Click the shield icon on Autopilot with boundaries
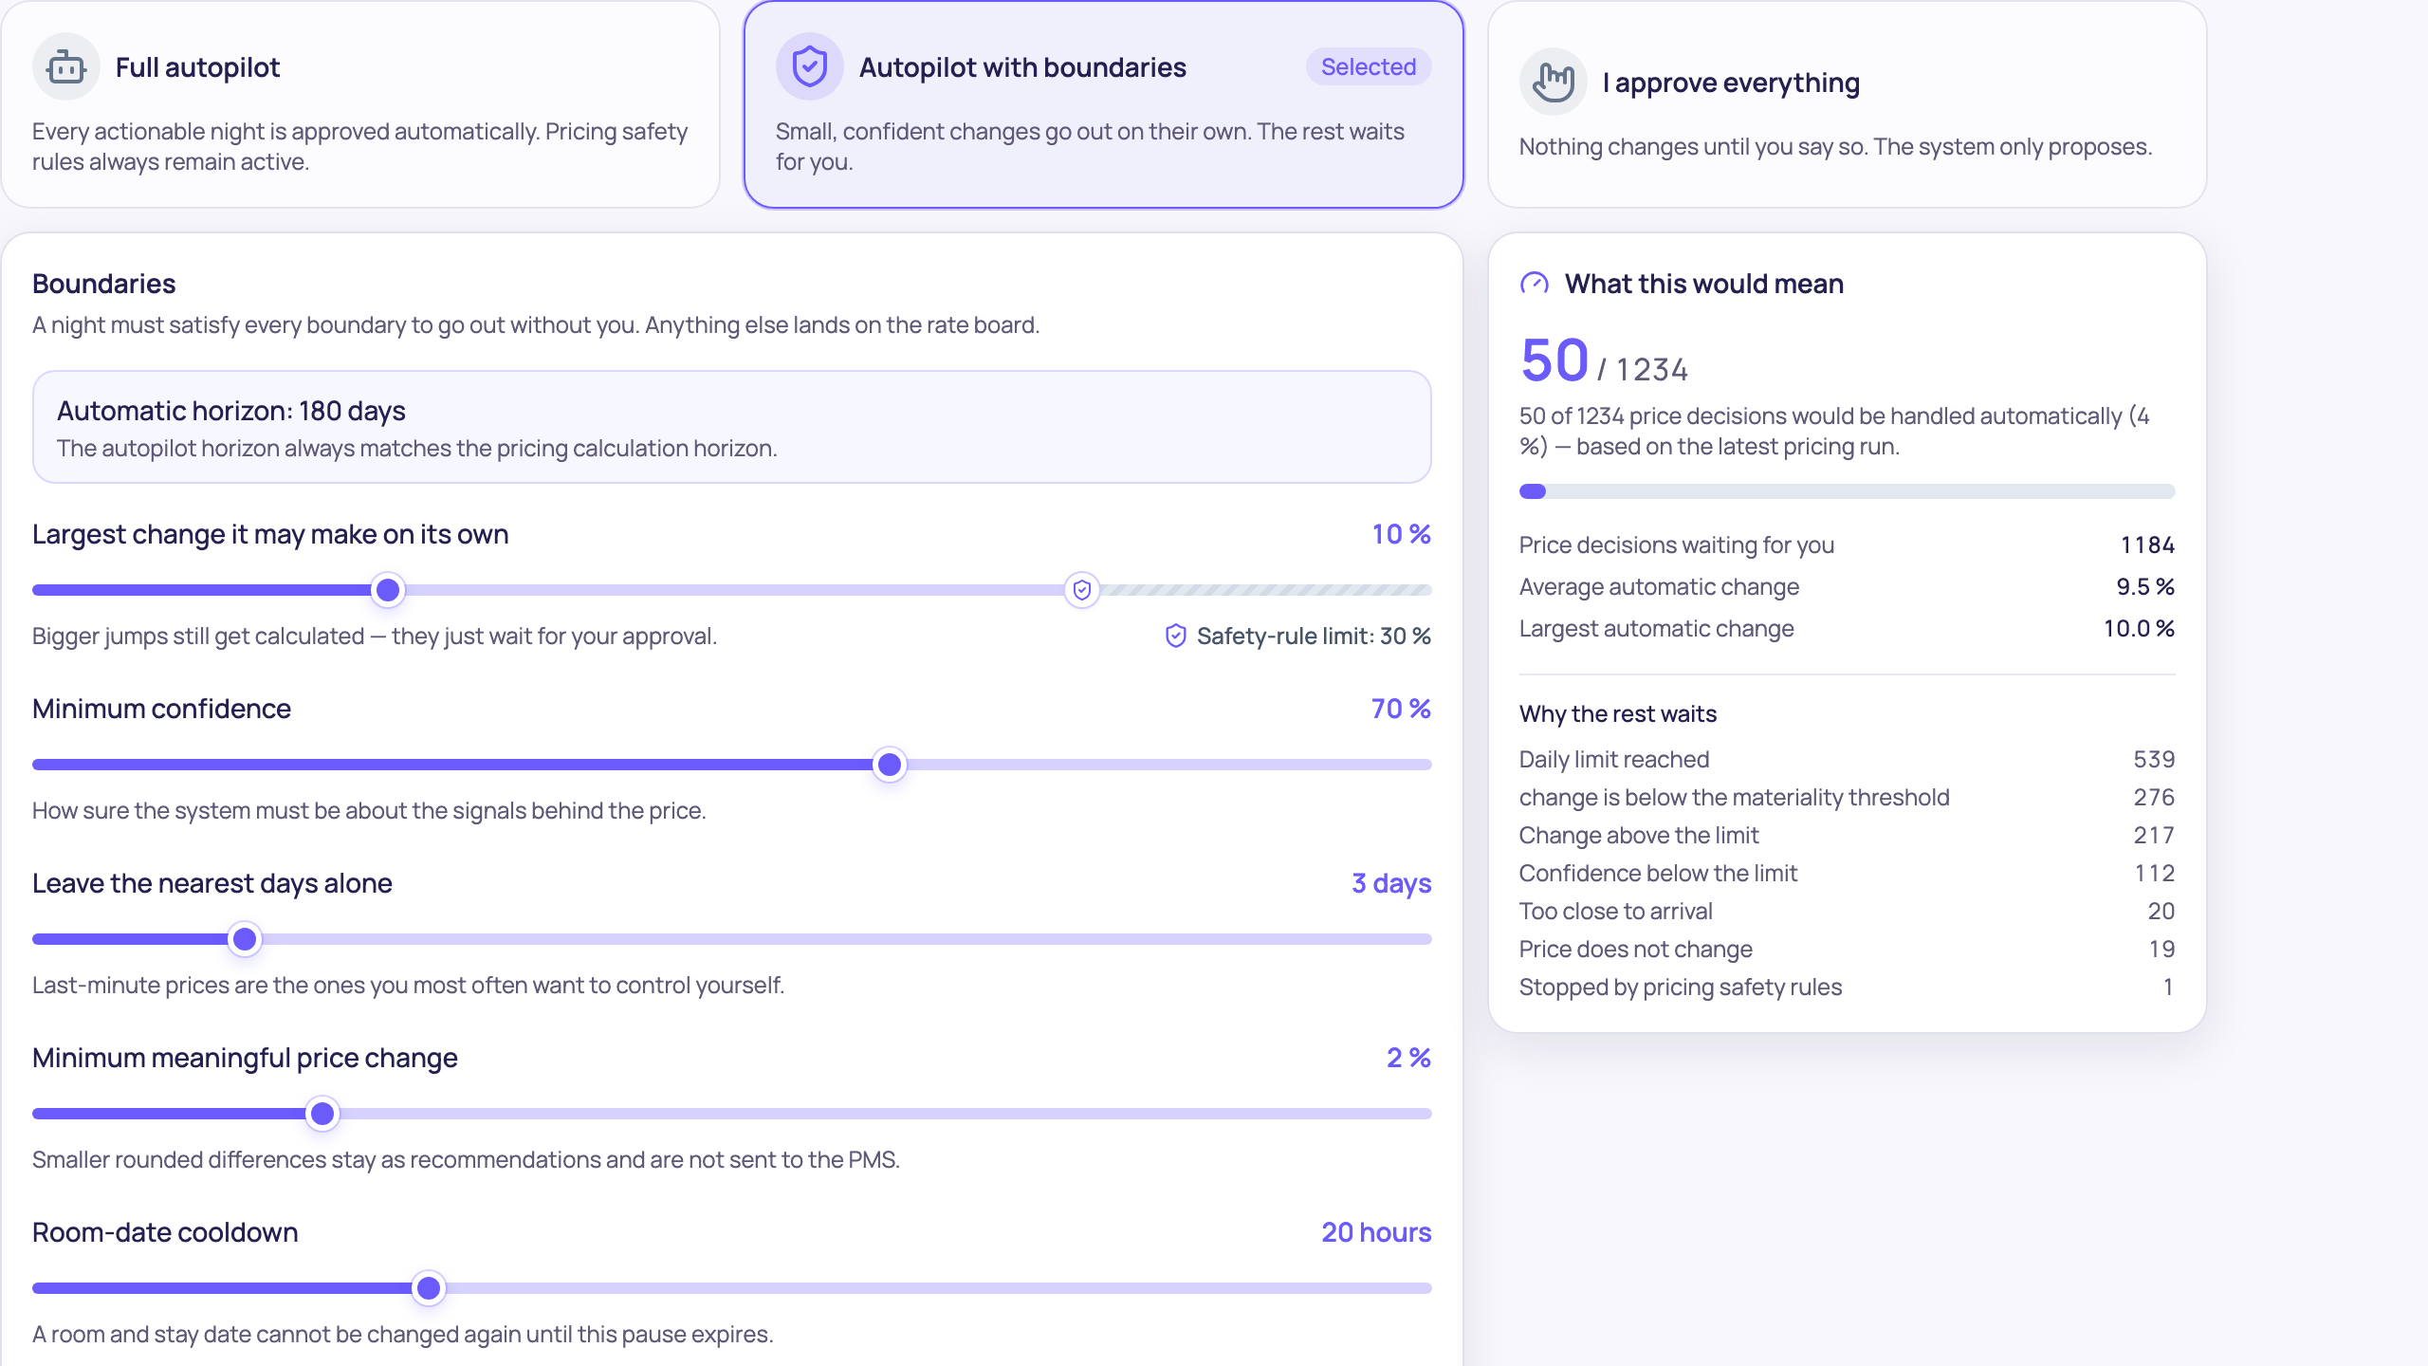The width and height of the screenshot is (2428, 1366). pyautogui.click(x=810, y=67)
